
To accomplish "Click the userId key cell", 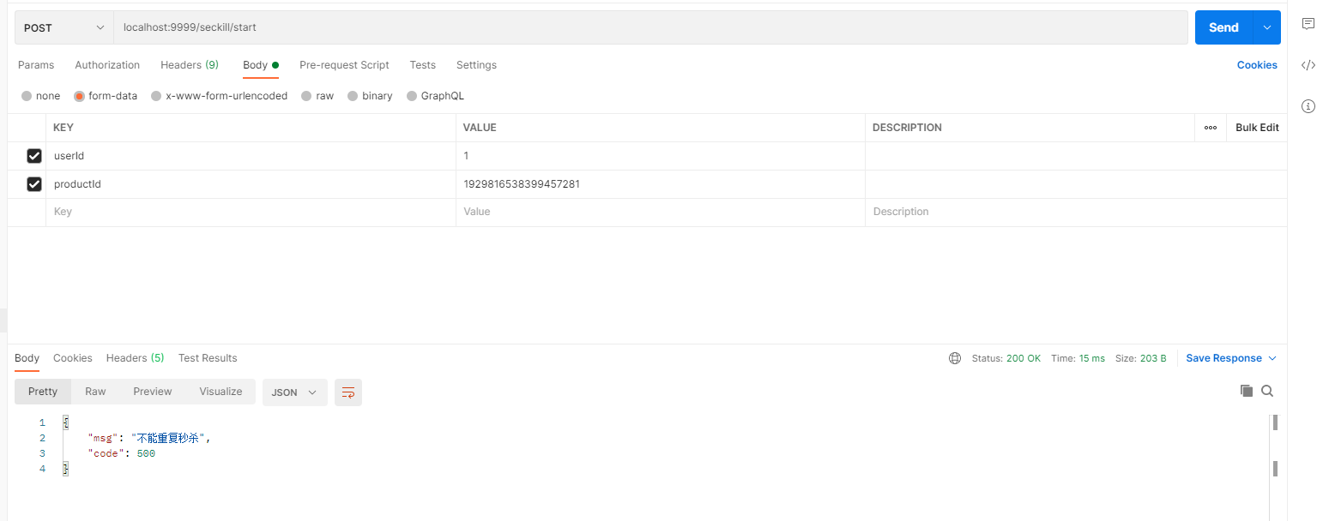I will tap(251, 156).
